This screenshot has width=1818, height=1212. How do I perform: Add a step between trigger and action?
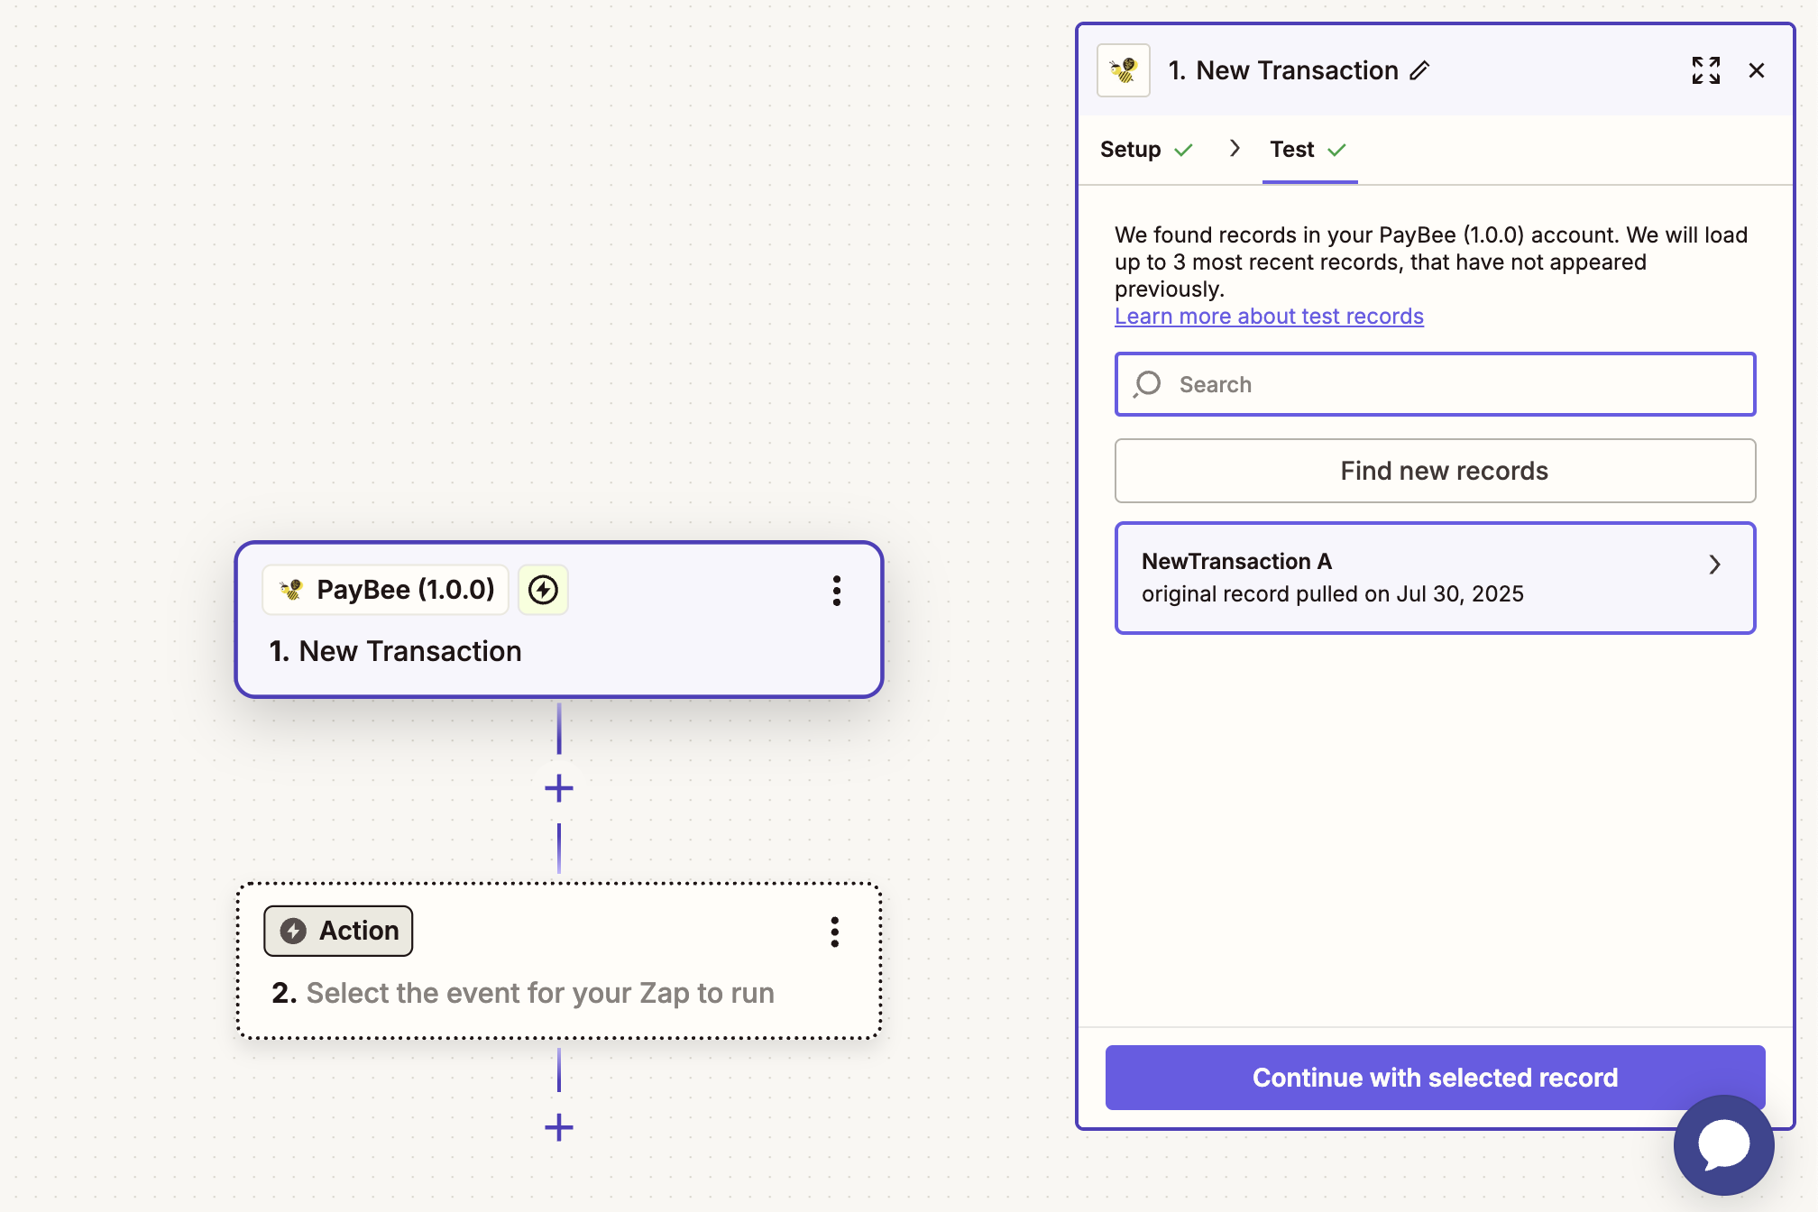pyautogui.click(x=559, y=788)
